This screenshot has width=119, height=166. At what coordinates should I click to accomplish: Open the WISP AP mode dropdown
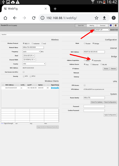coord(102,30)
